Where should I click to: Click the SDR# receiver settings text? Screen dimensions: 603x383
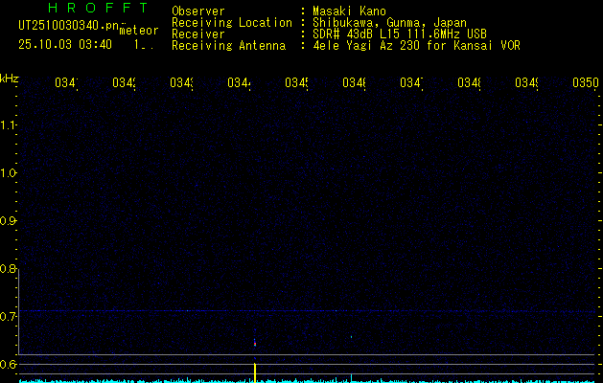(x=396, y=34)
